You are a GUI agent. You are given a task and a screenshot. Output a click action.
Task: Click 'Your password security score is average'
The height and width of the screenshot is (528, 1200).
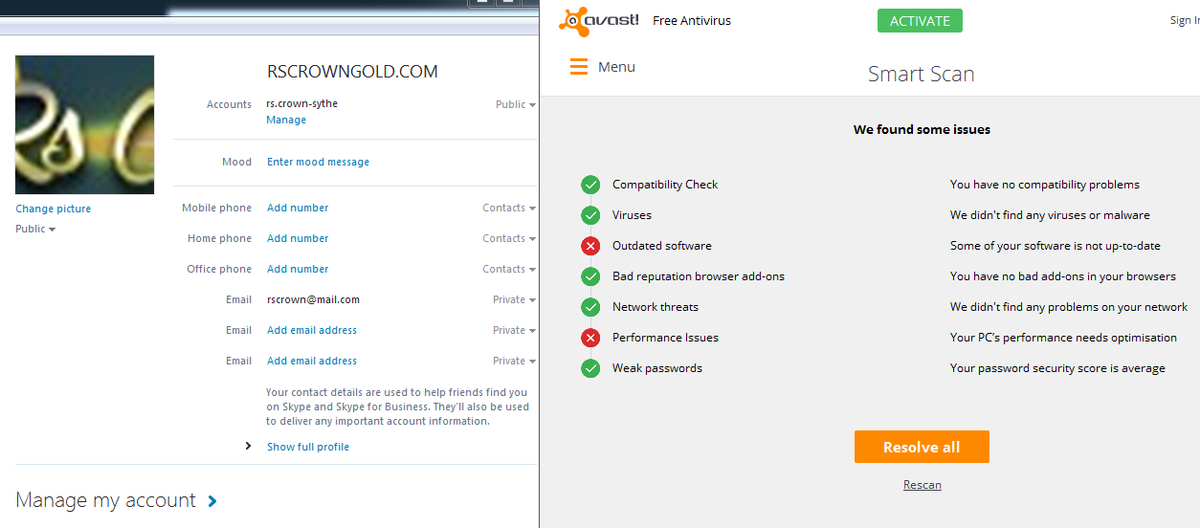coord(1057,368)
